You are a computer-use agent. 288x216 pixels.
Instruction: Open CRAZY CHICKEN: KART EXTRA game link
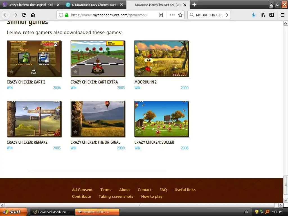pyautogui.click(x=94, y=82)
